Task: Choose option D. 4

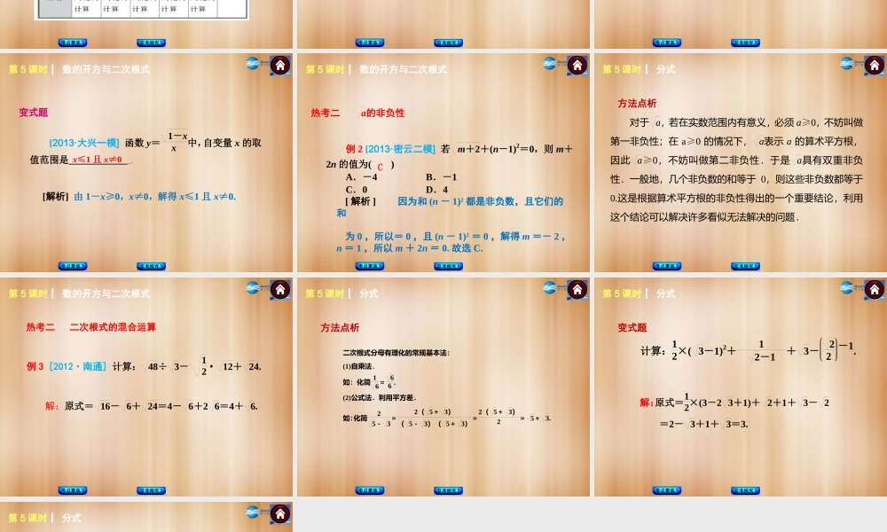Action: click(437, 190)
